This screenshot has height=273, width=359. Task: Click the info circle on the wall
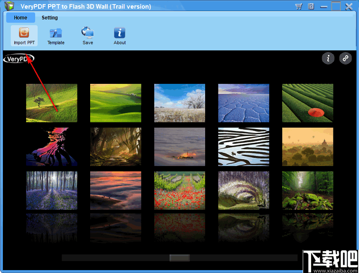click(328, 58)
